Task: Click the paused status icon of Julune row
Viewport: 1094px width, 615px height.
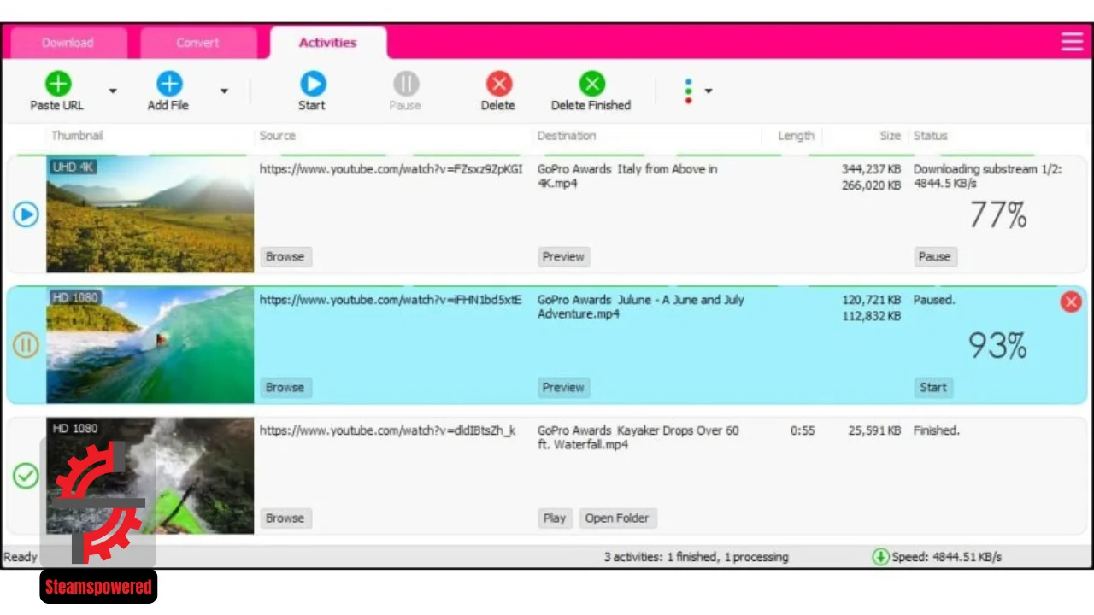Action: point(26,345)
